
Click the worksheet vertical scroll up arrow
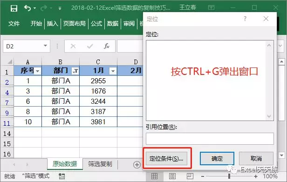click(x=281, y=61)
